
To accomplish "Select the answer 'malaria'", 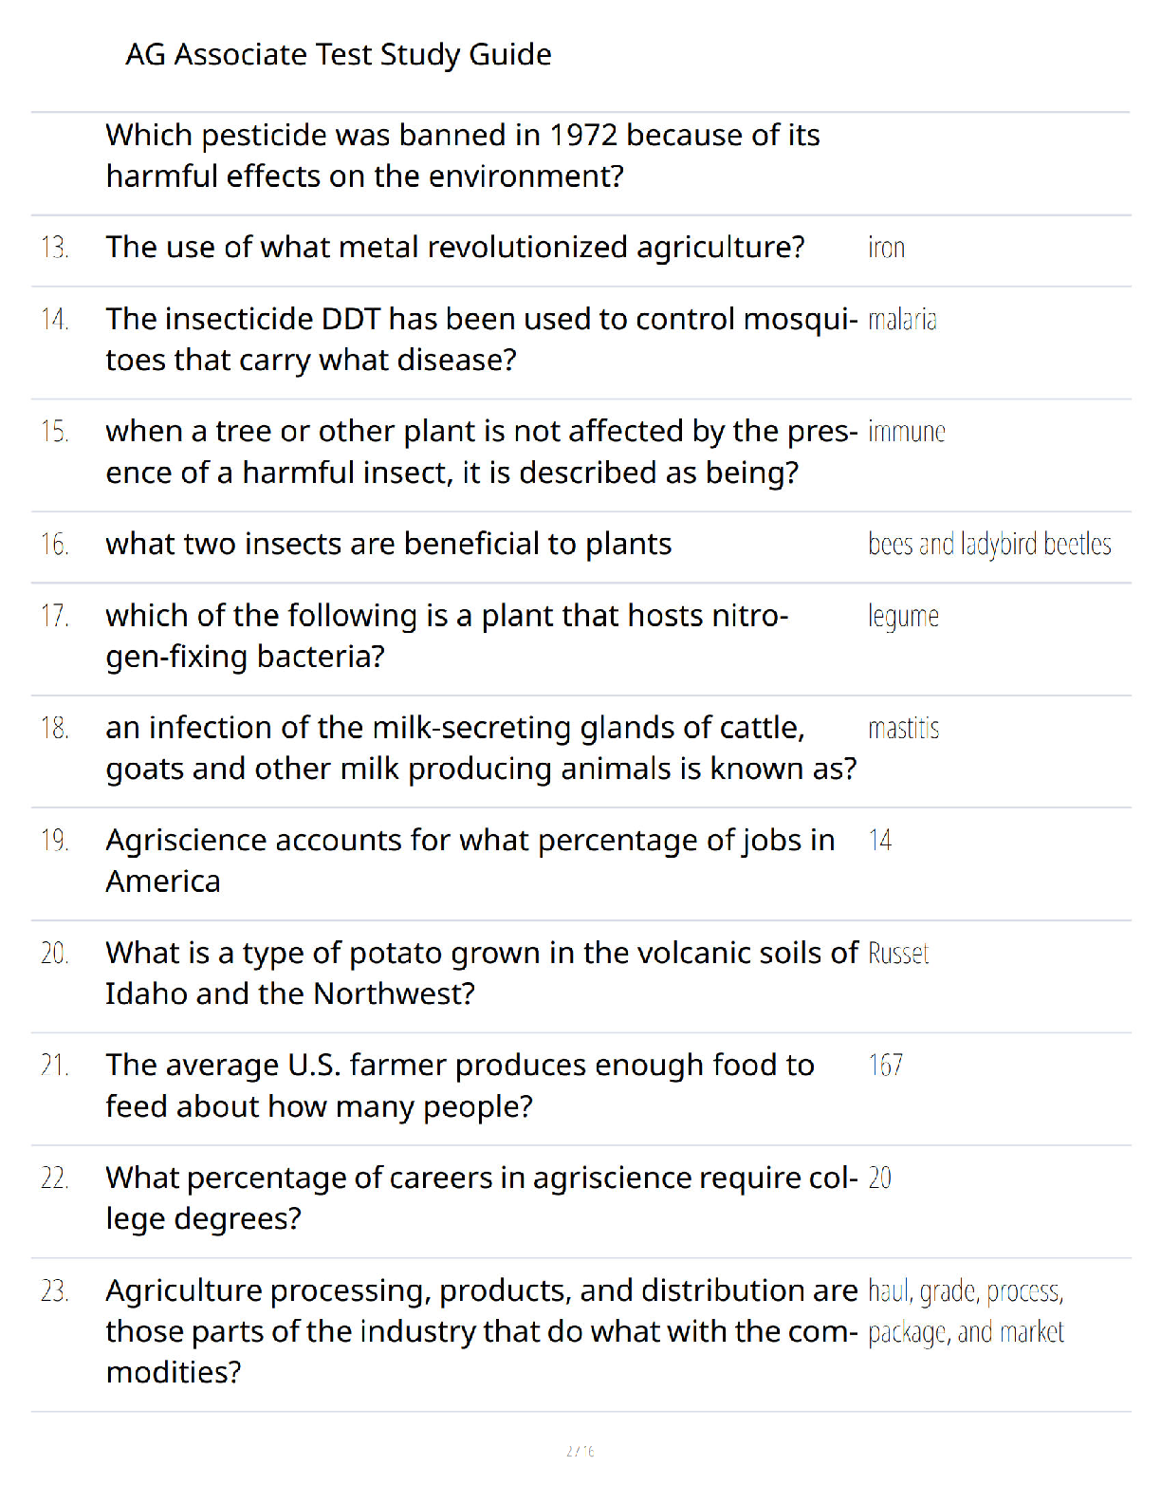I will pos(902,320).
